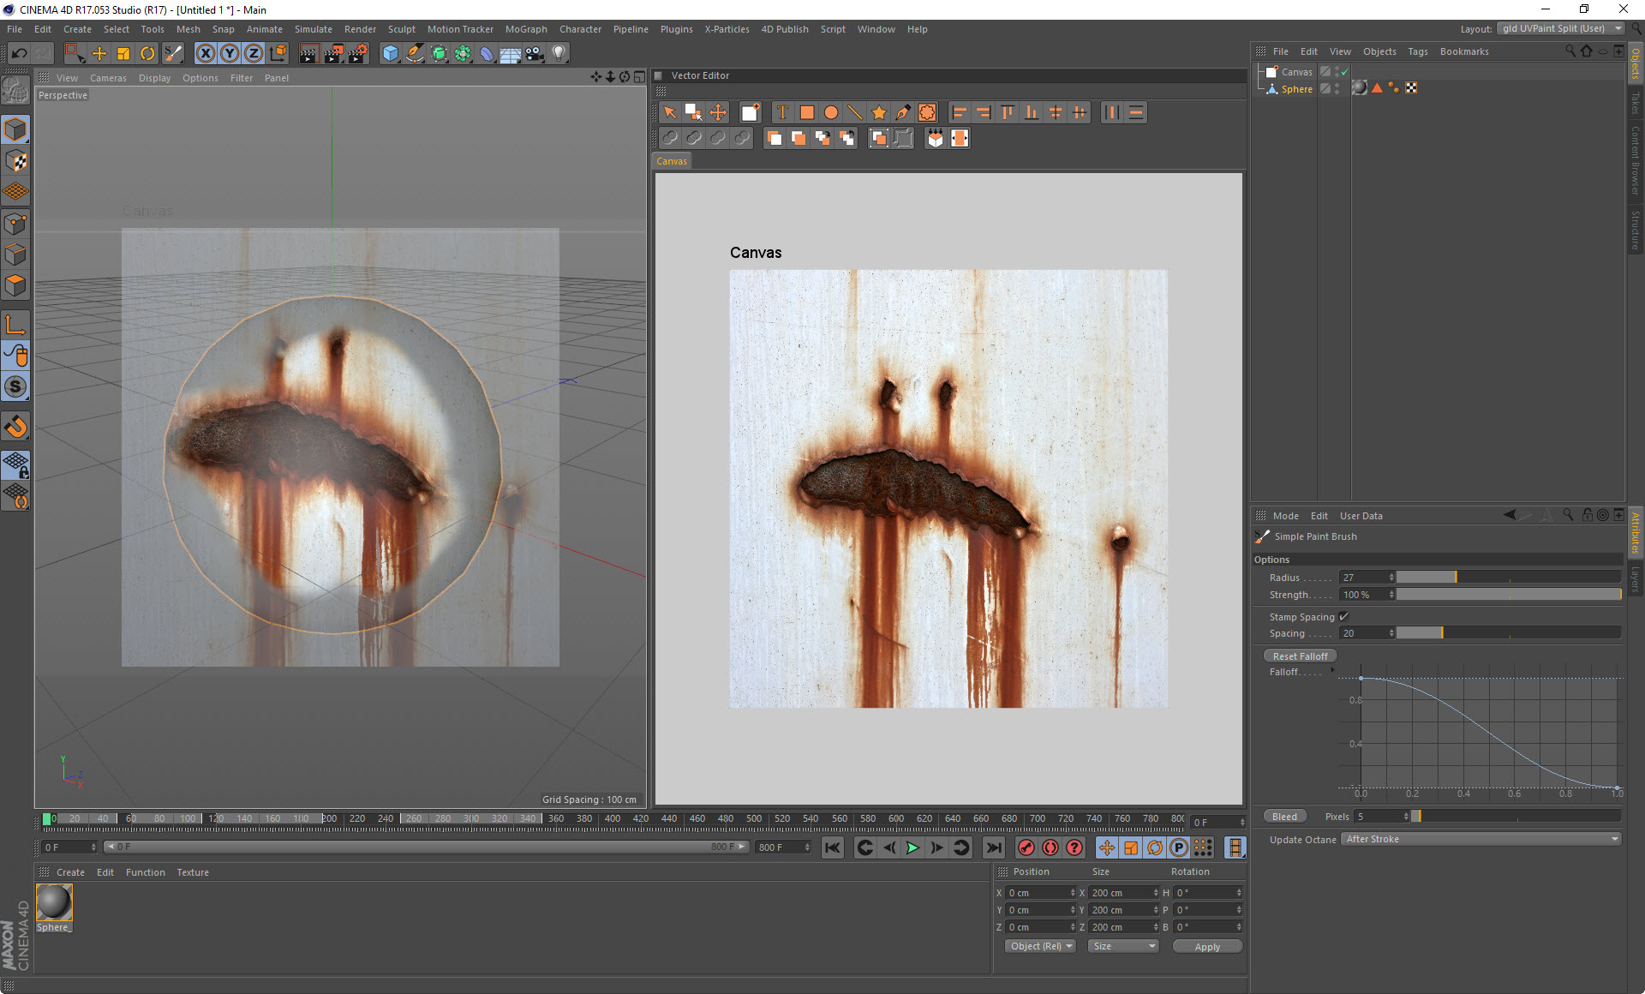The height and width of the screenshot is (994, 1645).
Task: Select the Pen tool in Vector Editor
Action: click(902, 112)
